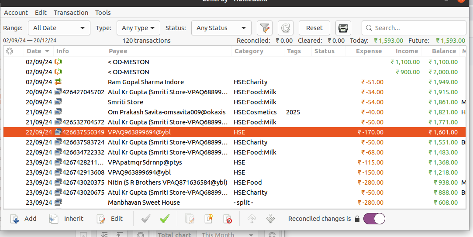Image resolution: width=473 pixels, height=237 pixels.
Task: Toggle the Reconciled changes lock switch
Action: pos(374,219)
